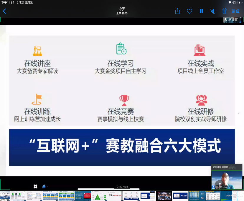
Task: Pause the playing video
Action: [201, 11]
